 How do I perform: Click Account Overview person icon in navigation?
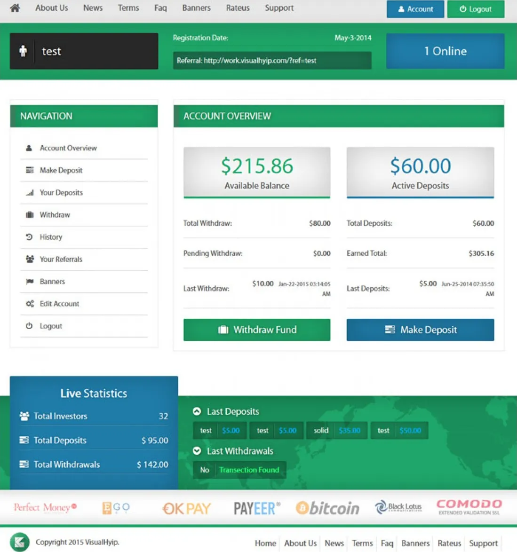click(x=29, y=148)
